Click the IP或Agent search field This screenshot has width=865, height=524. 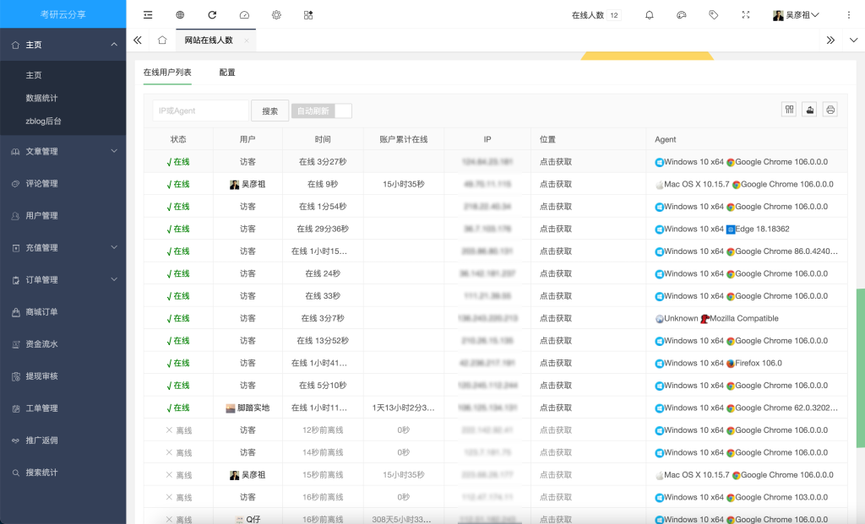(200, 111)
